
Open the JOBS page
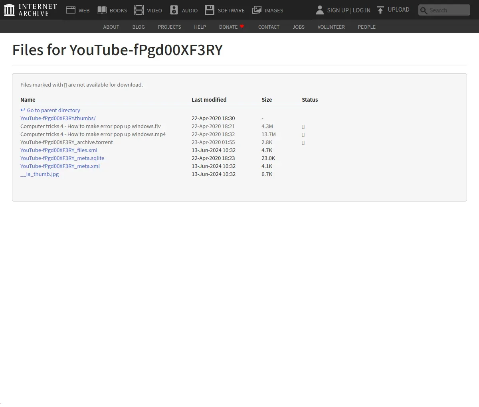[x=299, y=27]
